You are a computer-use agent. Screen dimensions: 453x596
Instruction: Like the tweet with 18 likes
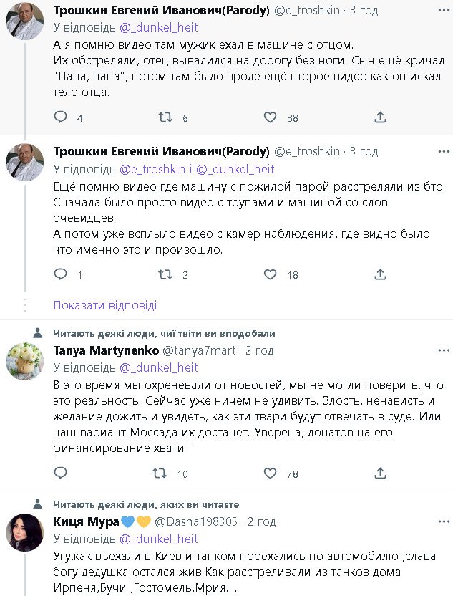tap(270, 274)
